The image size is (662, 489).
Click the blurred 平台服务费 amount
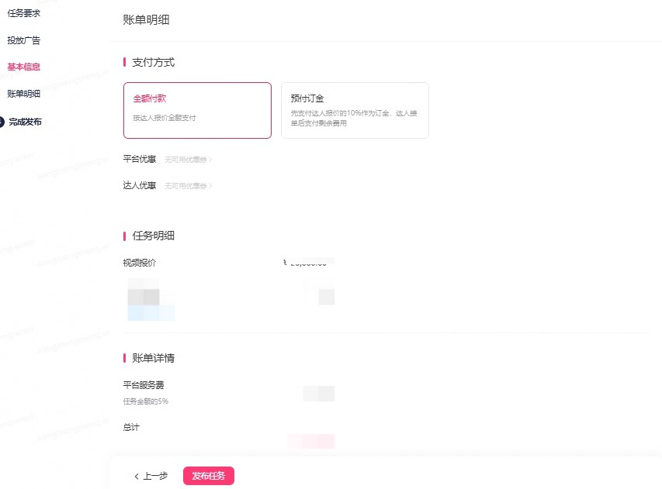click(318, 394)
